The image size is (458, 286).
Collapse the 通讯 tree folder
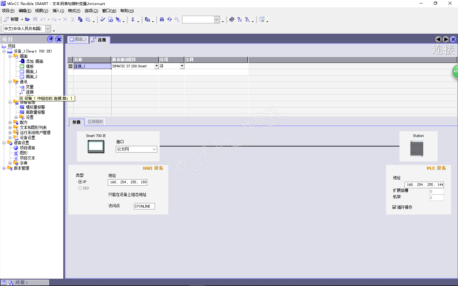10,82
